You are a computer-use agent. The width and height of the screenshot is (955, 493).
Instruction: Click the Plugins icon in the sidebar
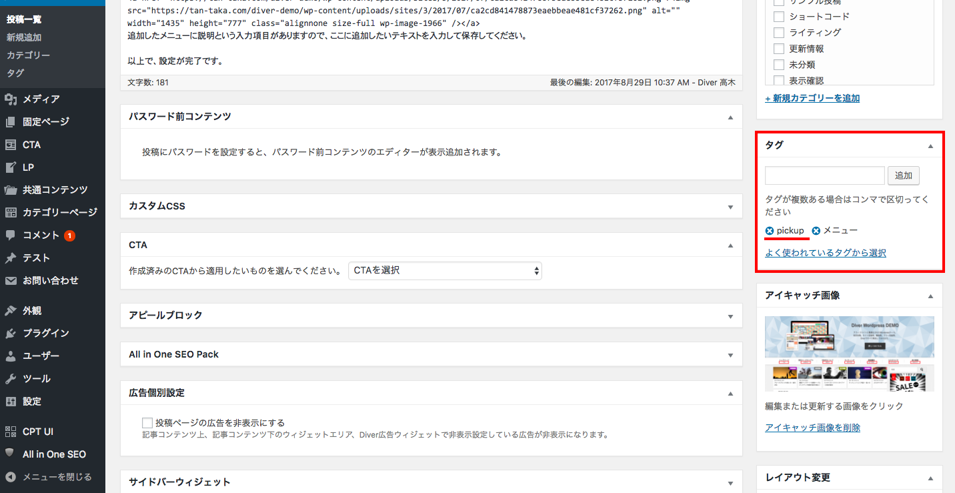coord(11,334)
